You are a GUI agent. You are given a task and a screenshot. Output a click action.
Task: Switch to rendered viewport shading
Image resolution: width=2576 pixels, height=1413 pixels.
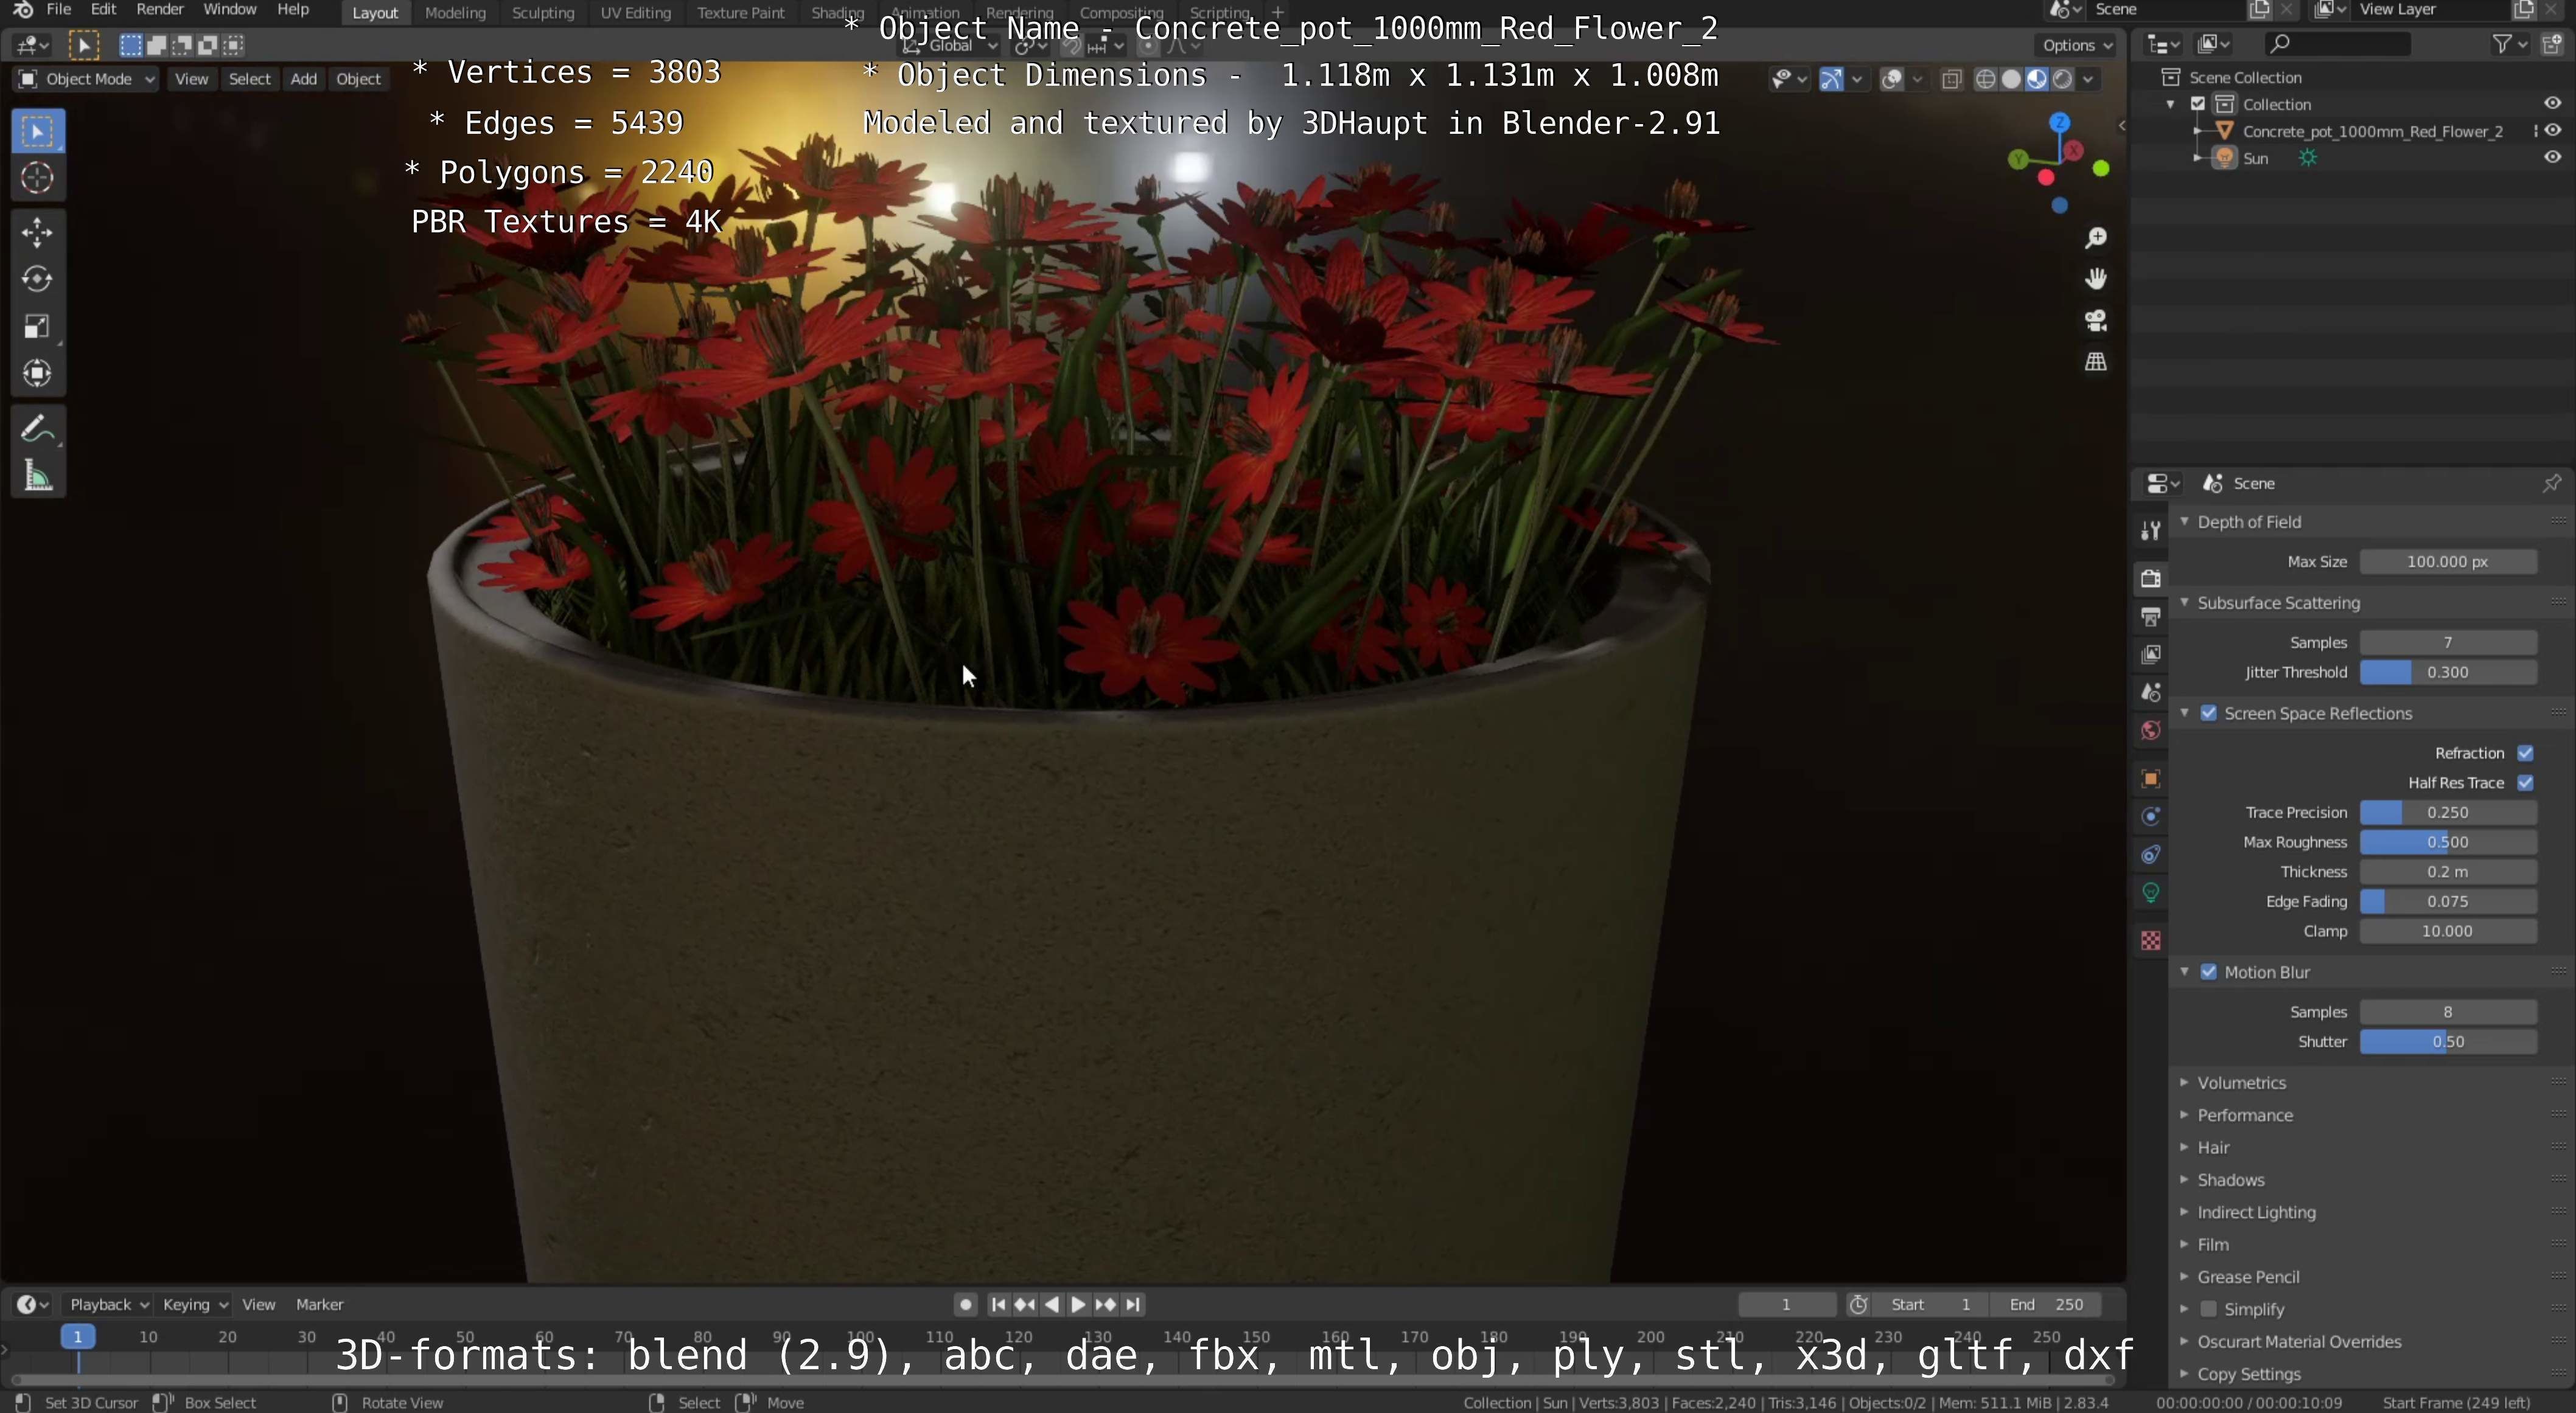point(2062,79)
